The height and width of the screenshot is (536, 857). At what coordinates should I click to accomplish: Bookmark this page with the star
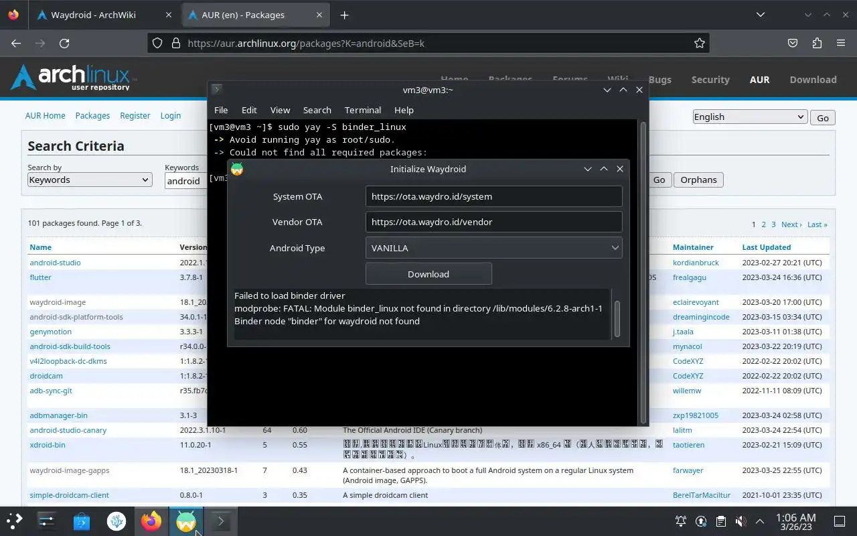[700, 43]
